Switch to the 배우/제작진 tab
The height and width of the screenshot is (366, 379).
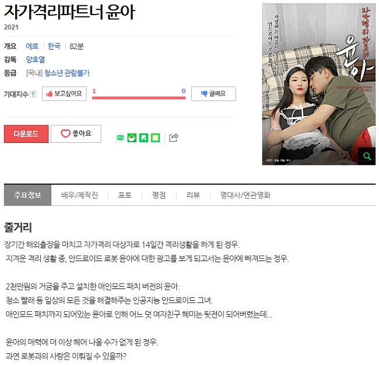79,195
